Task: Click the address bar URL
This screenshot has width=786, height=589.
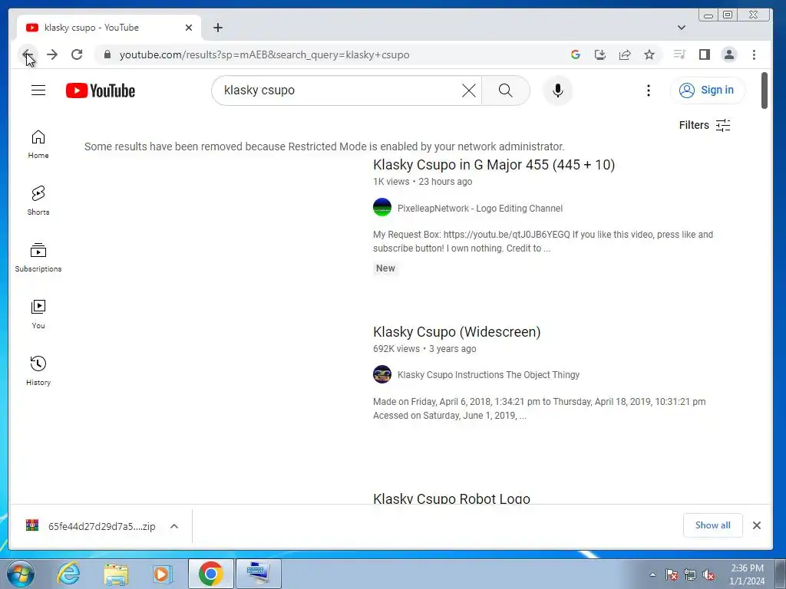Action: [264, 54]
